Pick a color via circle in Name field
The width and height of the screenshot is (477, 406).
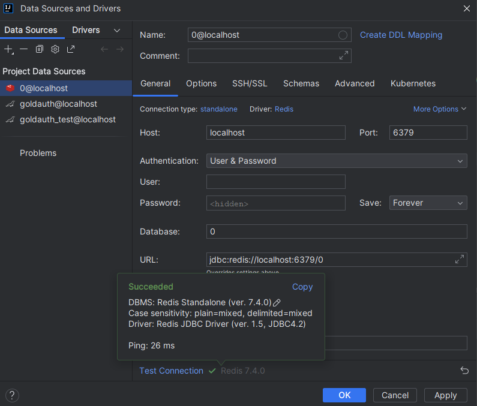[343, 35]
